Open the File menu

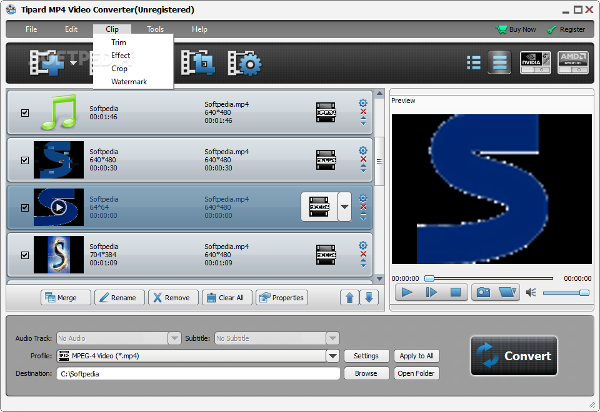[x=31, y=29]
